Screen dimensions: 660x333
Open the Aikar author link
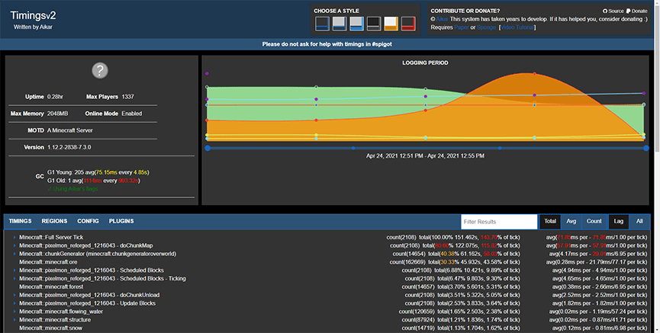(442, 19)
